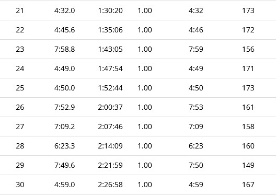The image size is (276, 195).
Task: Click heart rate value 156
Action: click(248, 49)
